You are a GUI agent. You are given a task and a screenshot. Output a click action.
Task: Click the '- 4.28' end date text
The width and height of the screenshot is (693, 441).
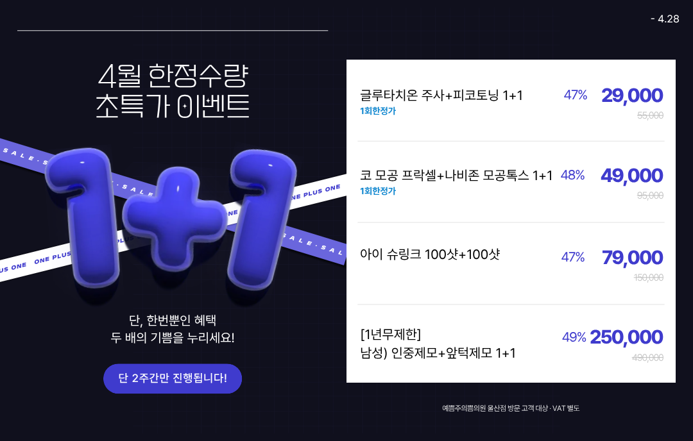point(664,19)
